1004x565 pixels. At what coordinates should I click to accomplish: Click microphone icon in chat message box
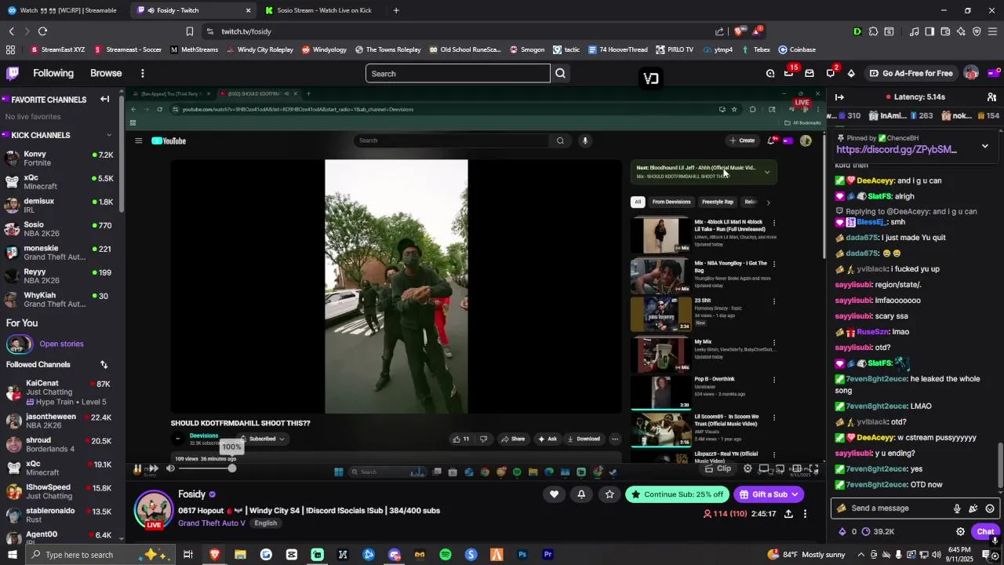[x=957, y=508]
